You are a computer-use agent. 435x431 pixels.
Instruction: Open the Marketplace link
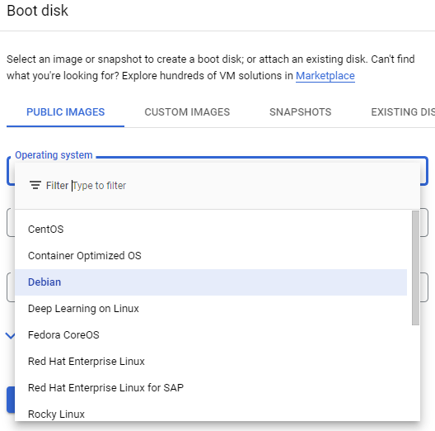(x=325, y=76)
